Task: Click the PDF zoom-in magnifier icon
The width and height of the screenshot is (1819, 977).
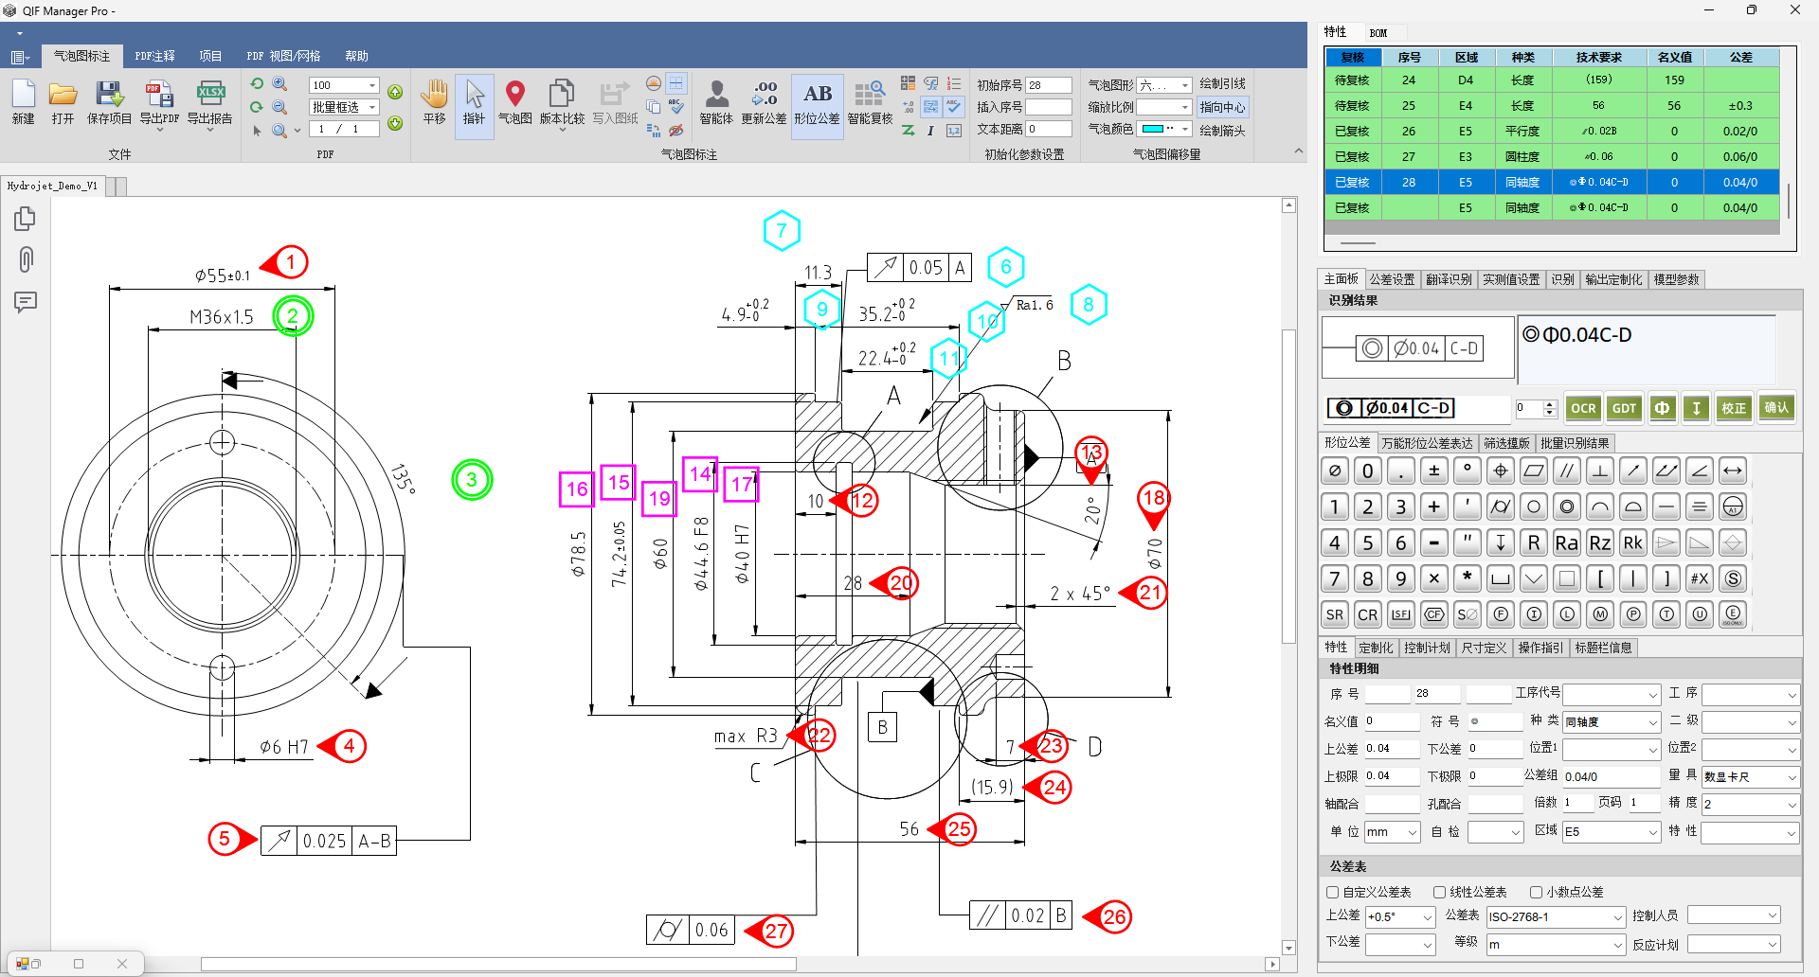Action: pos(279,84)
